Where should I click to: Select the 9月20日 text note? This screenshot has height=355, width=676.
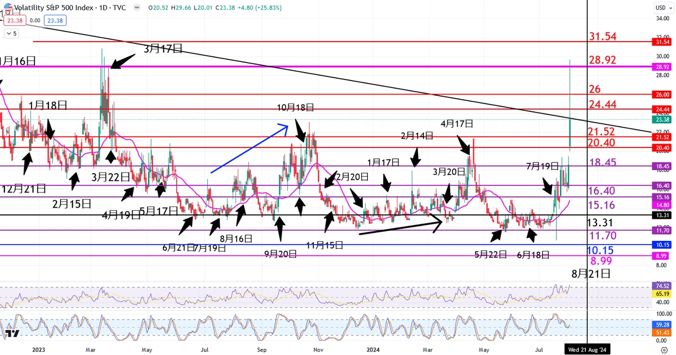(x=280, y=254)
